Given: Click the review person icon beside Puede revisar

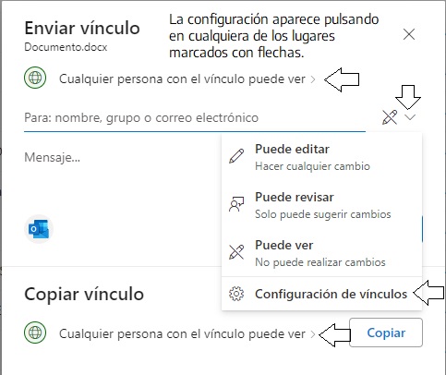Looking at the screenshot, I should pyautogui.click(x=236, y=204).
